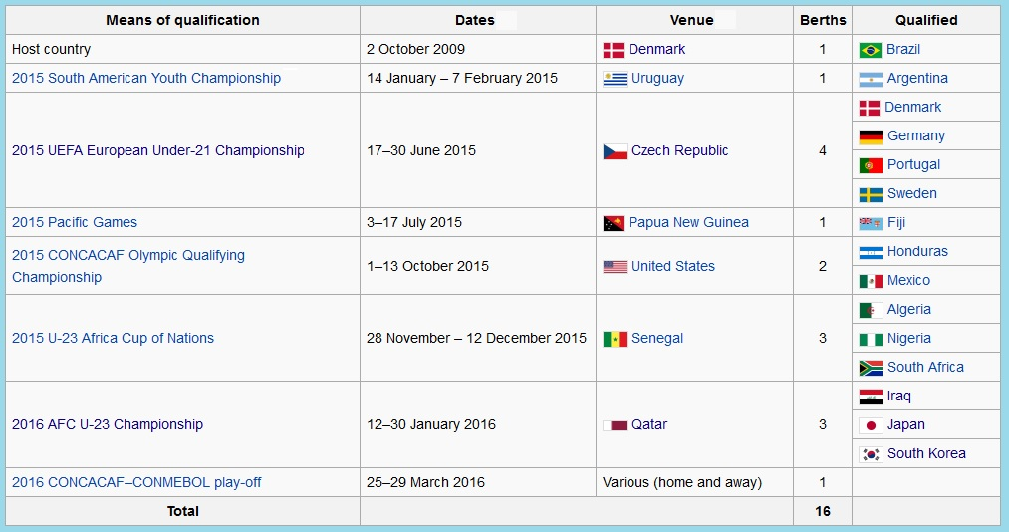
Task: Open the Nigeria team link
Action: coord(909,338)
